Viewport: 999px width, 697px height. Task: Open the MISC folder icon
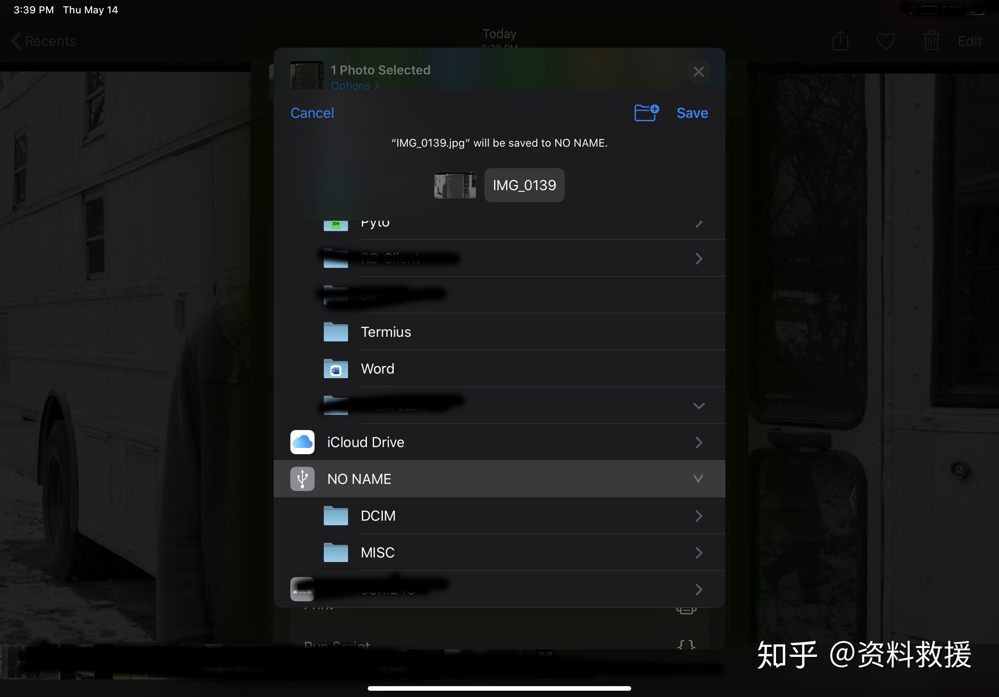point(336,552)
